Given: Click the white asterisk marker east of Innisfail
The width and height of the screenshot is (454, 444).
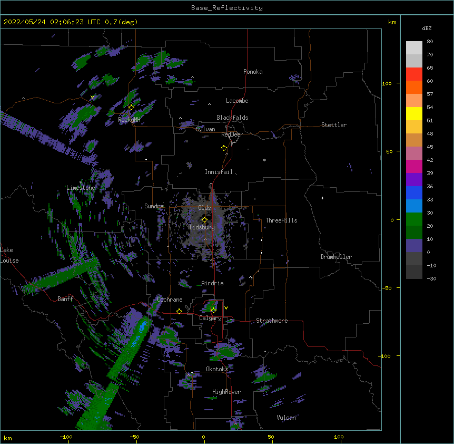Looking at the screenshot, I should click(x=264, y=160).
